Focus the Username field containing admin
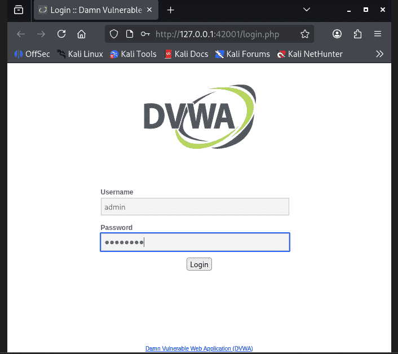The image size is (398, 354). click(195, 206)
